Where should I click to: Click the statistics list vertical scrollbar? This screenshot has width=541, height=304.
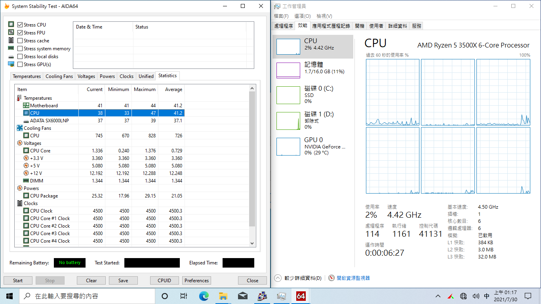tap(252, 158)
